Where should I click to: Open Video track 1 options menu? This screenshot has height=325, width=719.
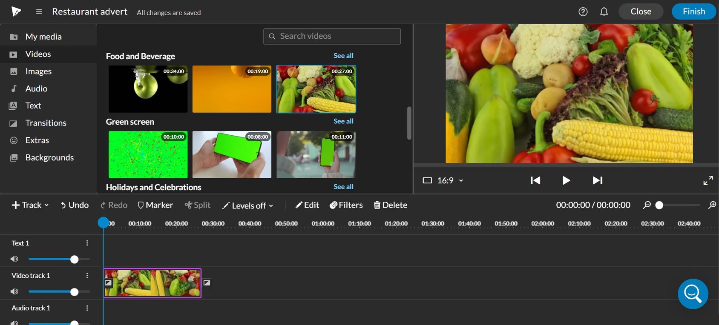click(87, 275)
